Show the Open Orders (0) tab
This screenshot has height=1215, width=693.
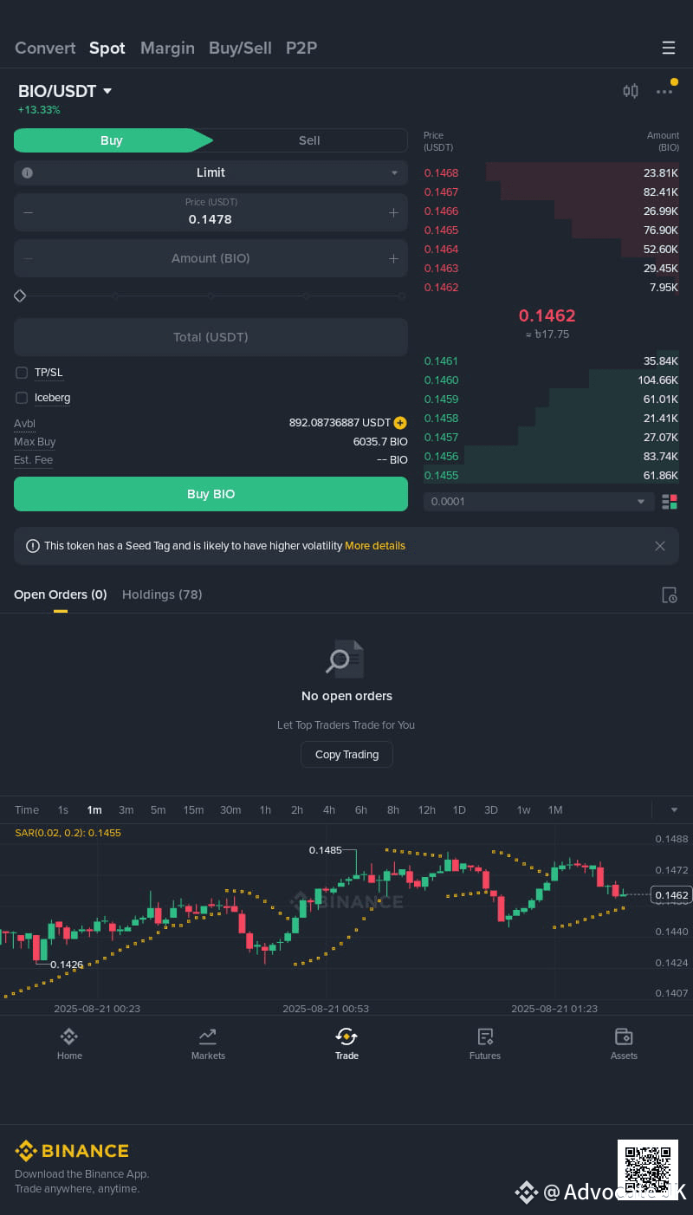coord(61,595)
